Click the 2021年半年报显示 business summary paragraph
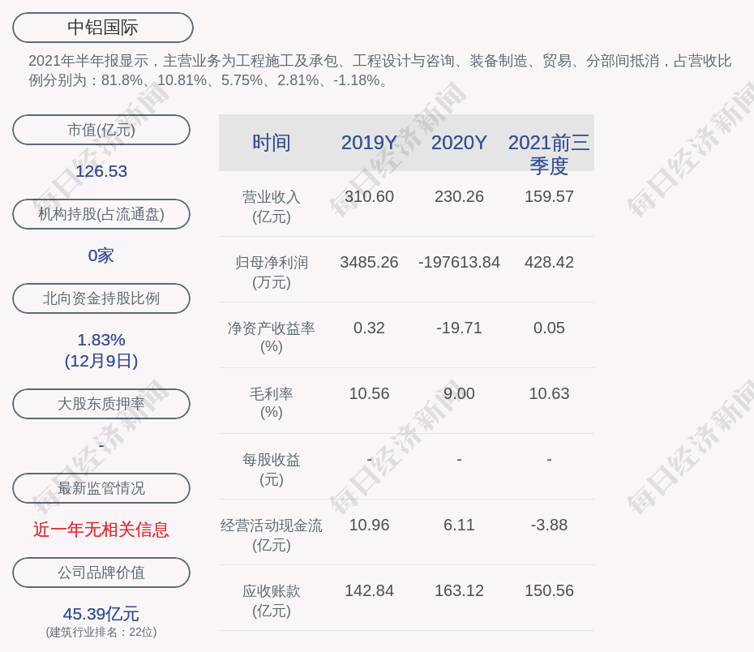Image resolution: width=754 pixels, height=652 pixels. click(x=380, y=71)
